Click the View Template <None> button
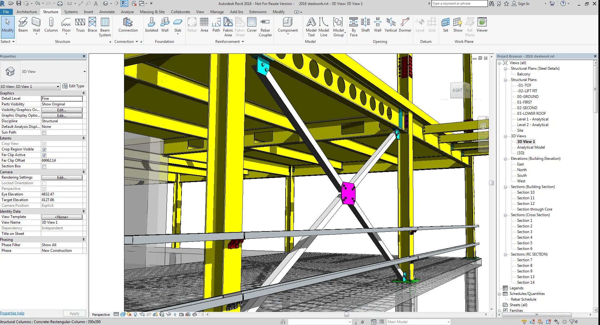This screenshot has width=600, height=325. [62, 217]
